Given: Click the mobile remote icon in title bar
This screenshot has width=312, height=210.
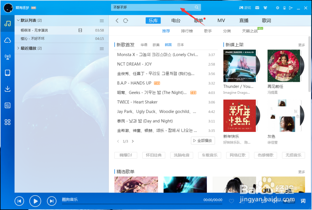Looking at the screenshot, I should click(284, 8).
